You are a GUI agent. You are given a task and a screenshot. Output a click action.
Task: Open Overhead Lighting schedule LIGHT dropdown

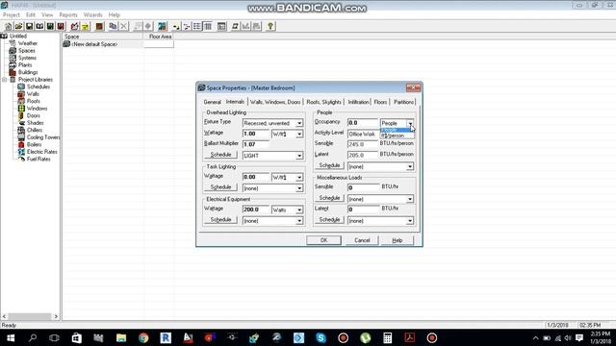(299, 156)
